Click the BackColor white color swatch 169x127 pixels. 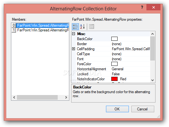click(114, 39)
